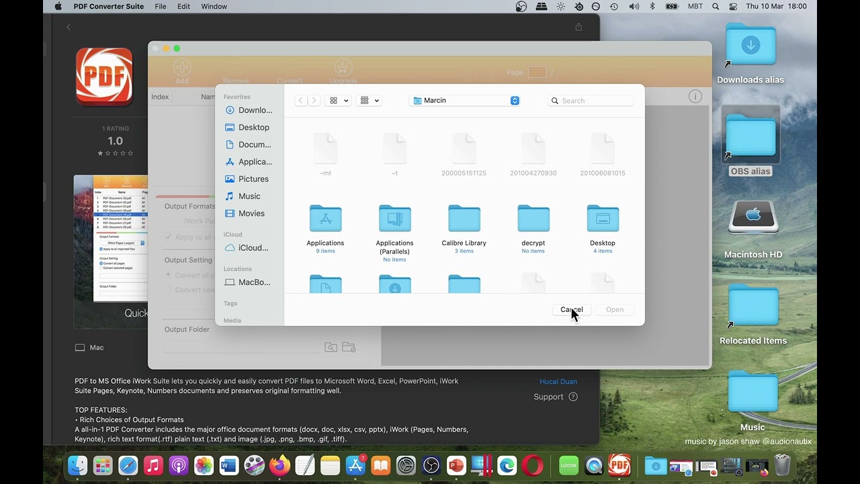Click the Support link in App Store

556,397
